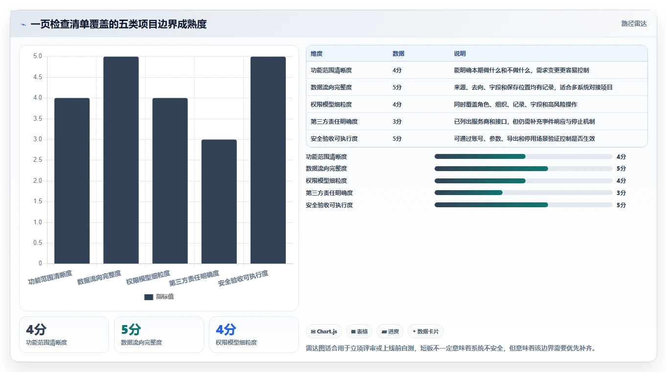
Task: Click the 5.0 tick on the y-axis
Action: [x=37, y=57]
